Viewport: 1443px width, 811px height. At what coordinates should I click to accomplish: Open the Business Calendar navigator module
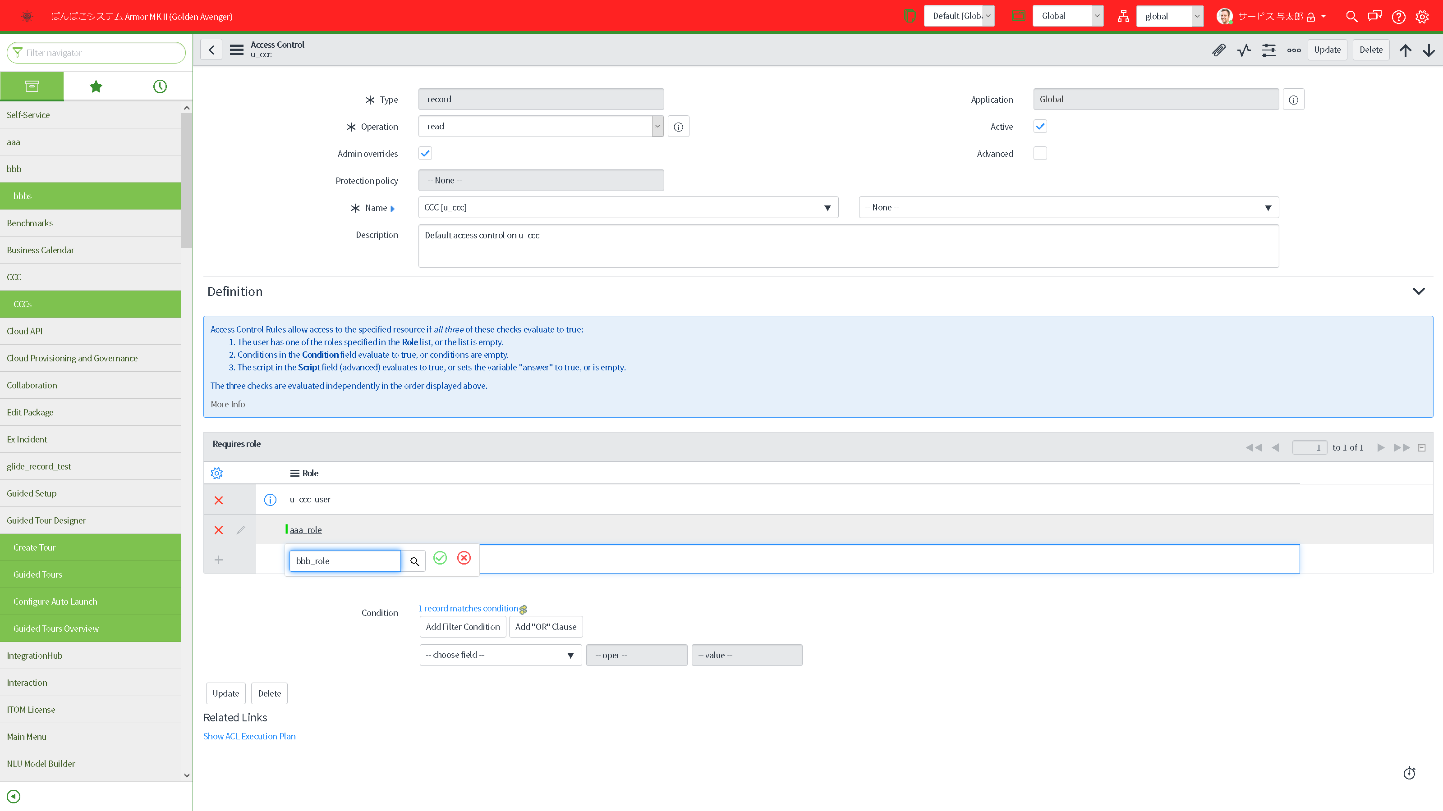coord(40,250)
